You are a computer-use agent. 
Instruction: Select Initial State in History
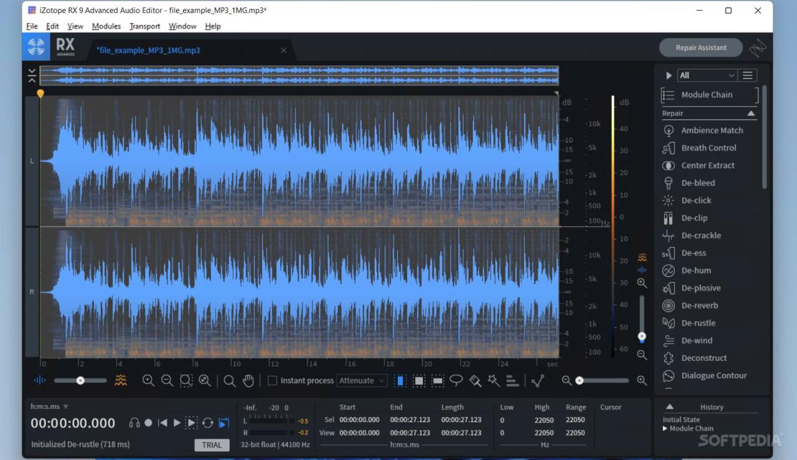pyautogui.click(x=681, y=420)
